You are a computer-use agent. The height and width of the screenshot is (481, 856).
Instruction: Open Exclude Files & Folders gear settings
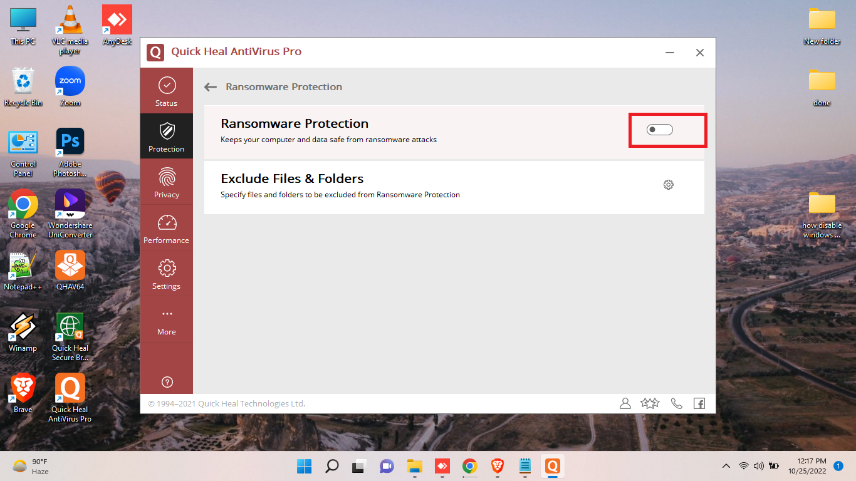tap(669, 185)
